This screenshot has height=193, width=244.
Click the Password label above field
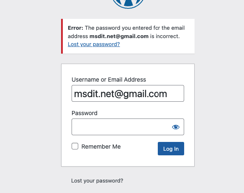[85, 113]
